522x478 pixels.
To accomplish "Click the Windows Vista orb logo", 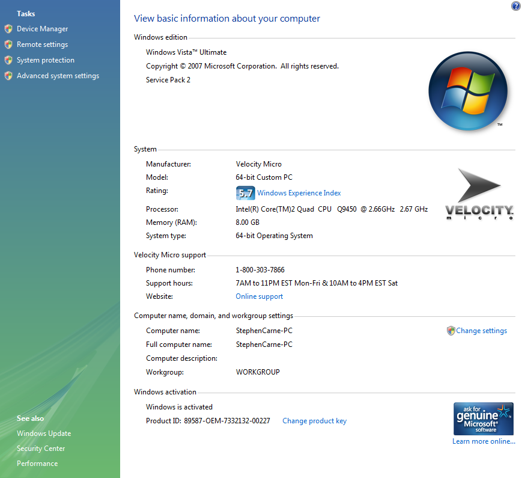I will pos(468,91).
